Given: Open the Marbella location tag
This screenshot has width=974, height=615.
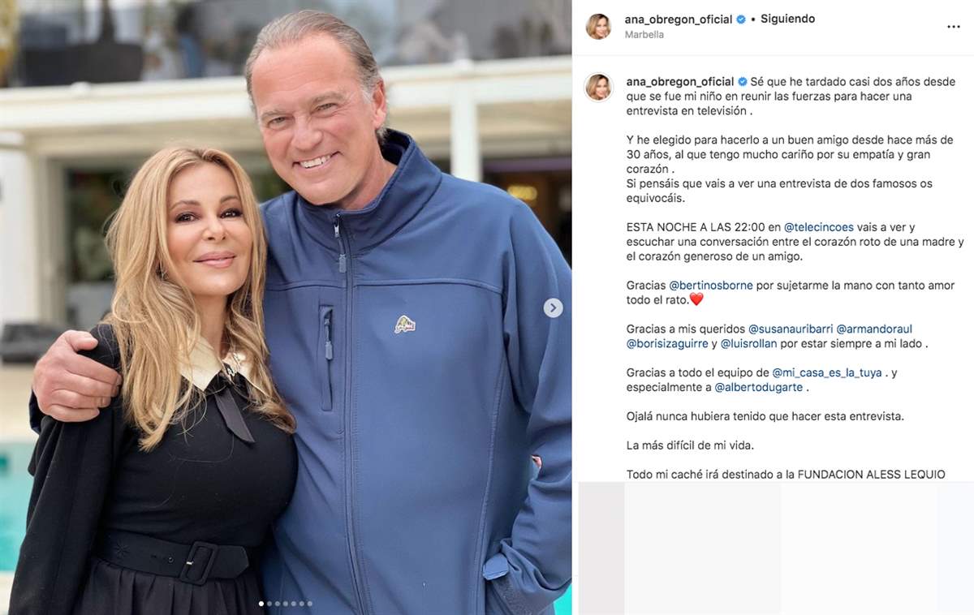Looking at the screenshot, I should 644,35.
